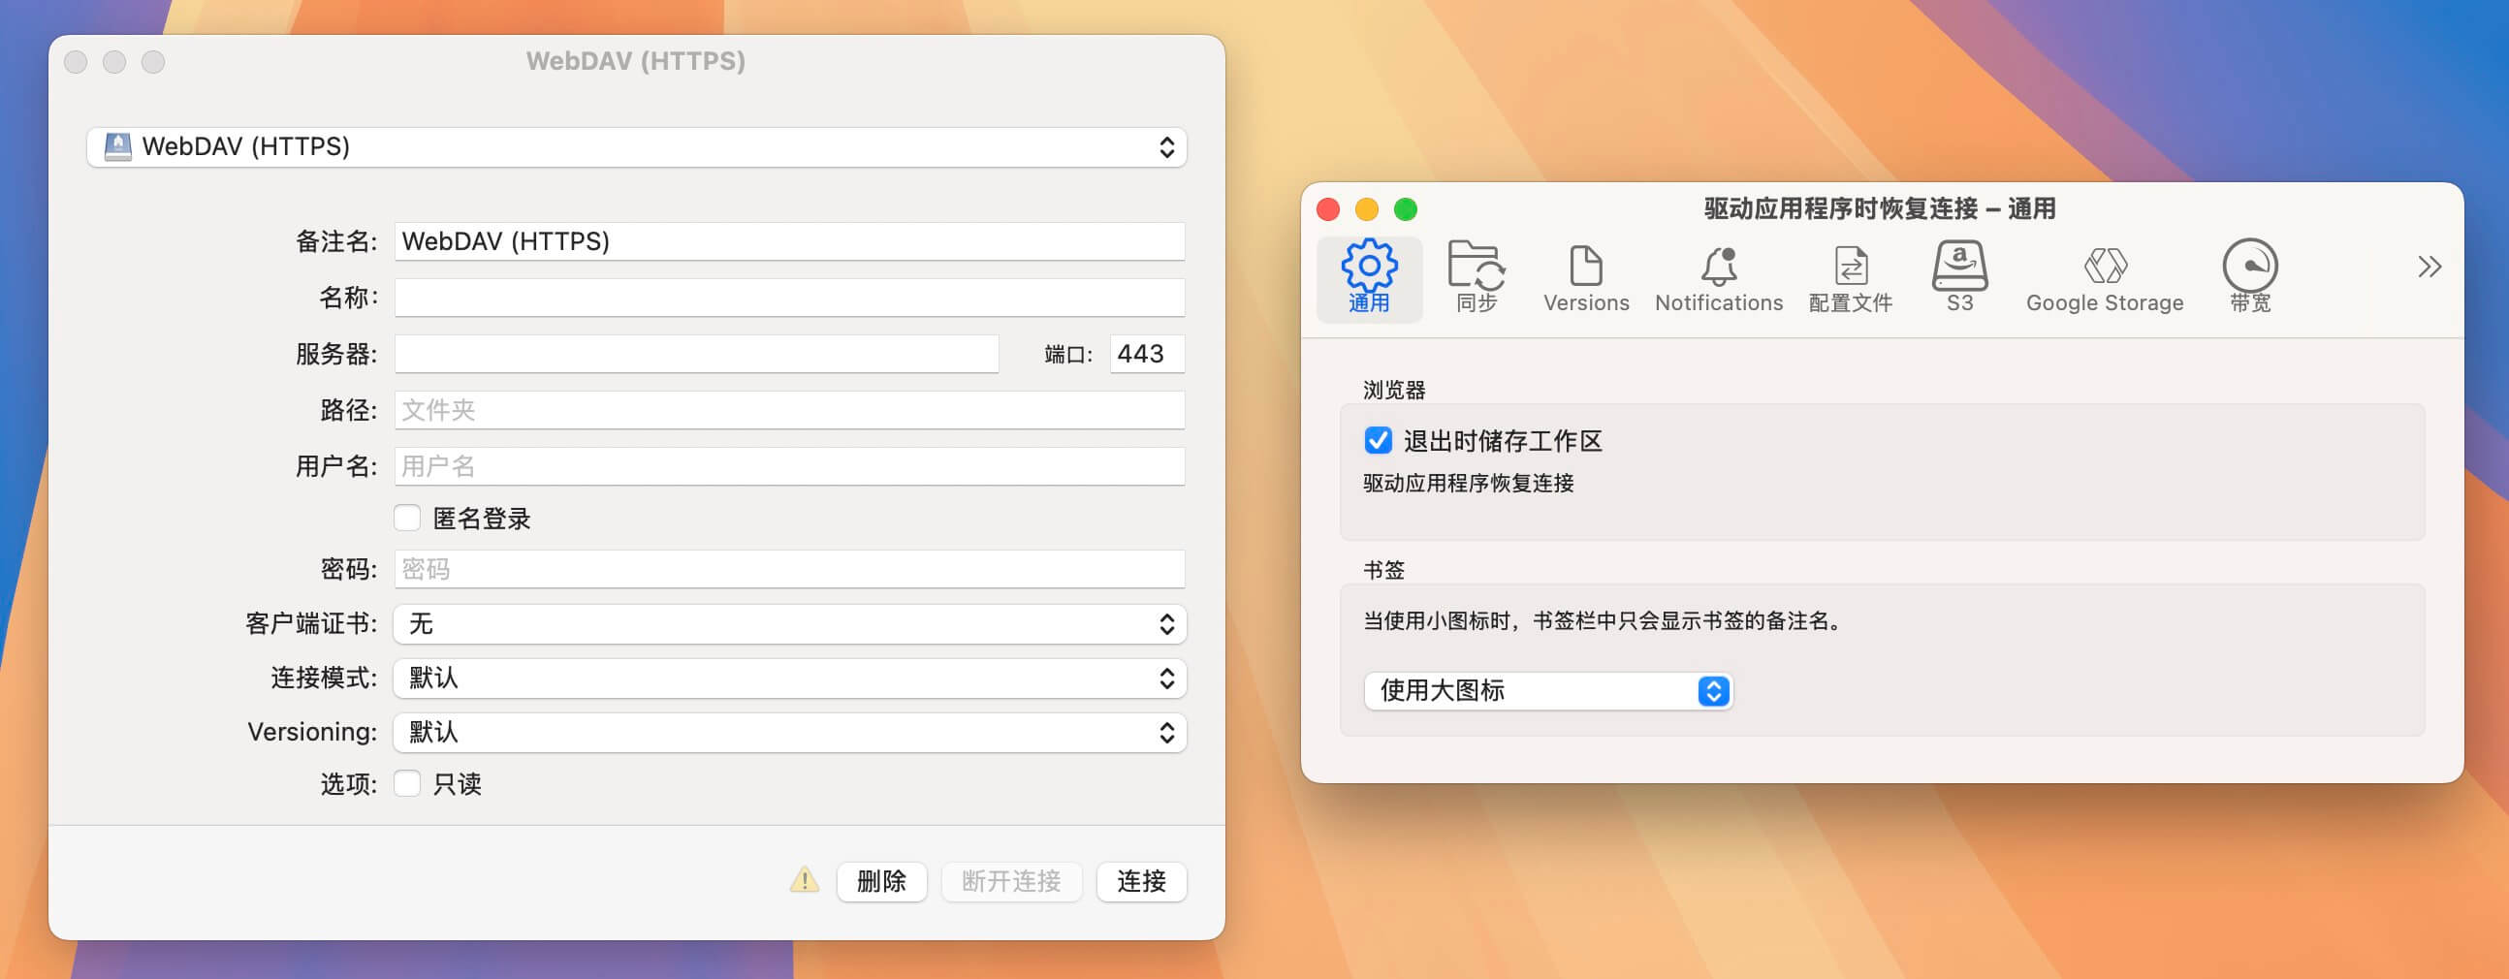Click the 服务器 server input field
This screenshot has width=2509, height=979.
tap(696, 354)
